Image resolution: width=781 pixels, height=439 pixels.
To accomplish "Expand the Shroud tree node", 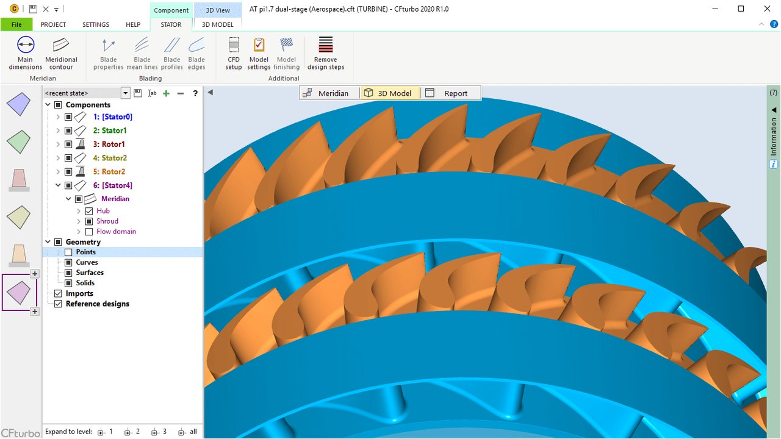I will [79, 221].
